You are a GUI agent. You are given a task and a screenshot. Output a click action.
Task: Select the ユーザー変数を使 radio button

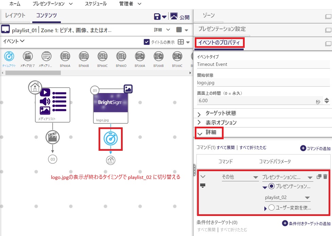tap(272, 208)
